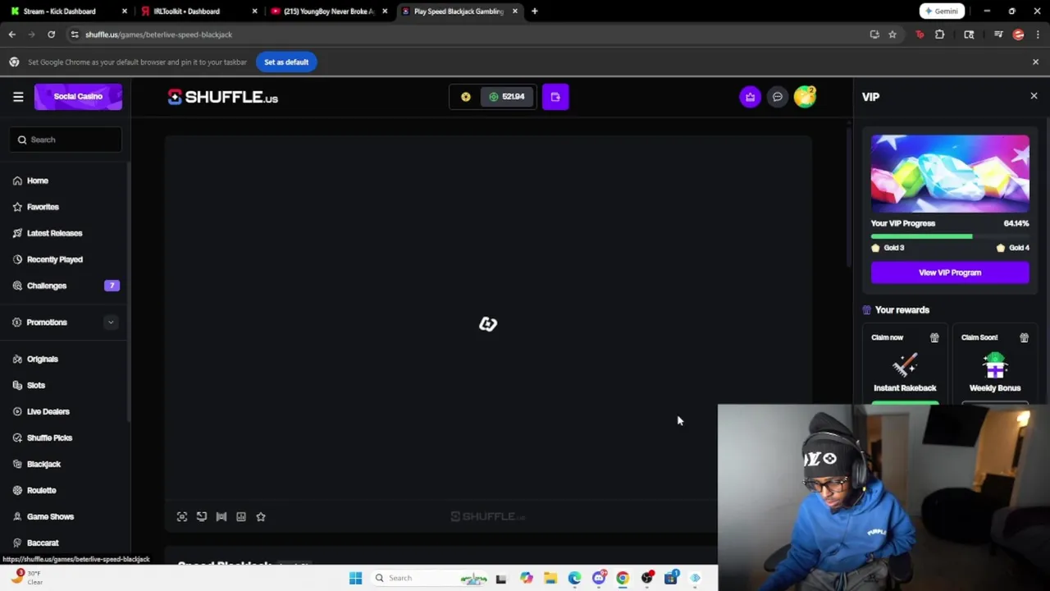Open Microsoft Edge from taskbar
The image size is (1050, 591).
(x=574, y=578)
